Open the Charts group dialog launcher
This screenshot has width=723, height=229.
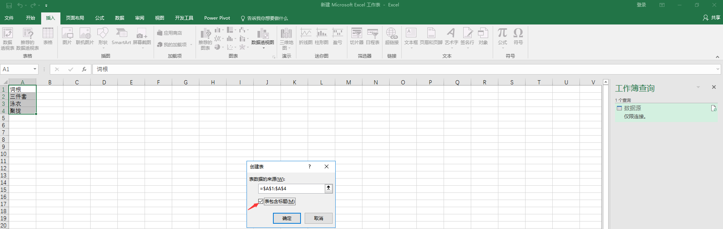click(274, 57)
